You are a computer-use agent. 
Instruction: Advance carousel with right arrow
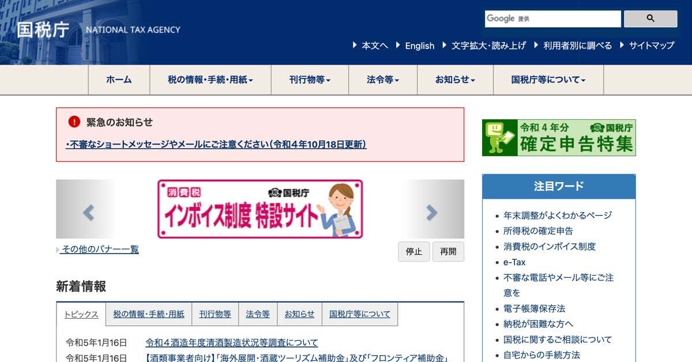tap(431, 213)
